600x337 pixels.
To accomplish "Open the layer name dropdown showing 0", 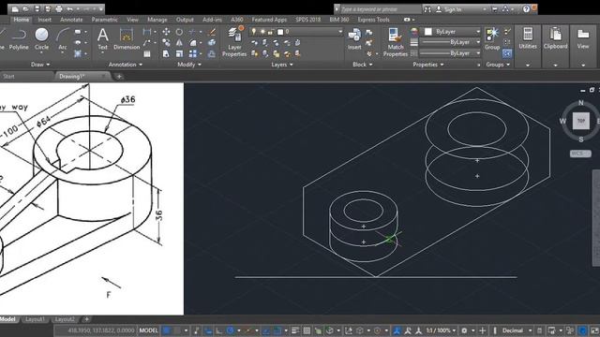I will coord(296,32).
